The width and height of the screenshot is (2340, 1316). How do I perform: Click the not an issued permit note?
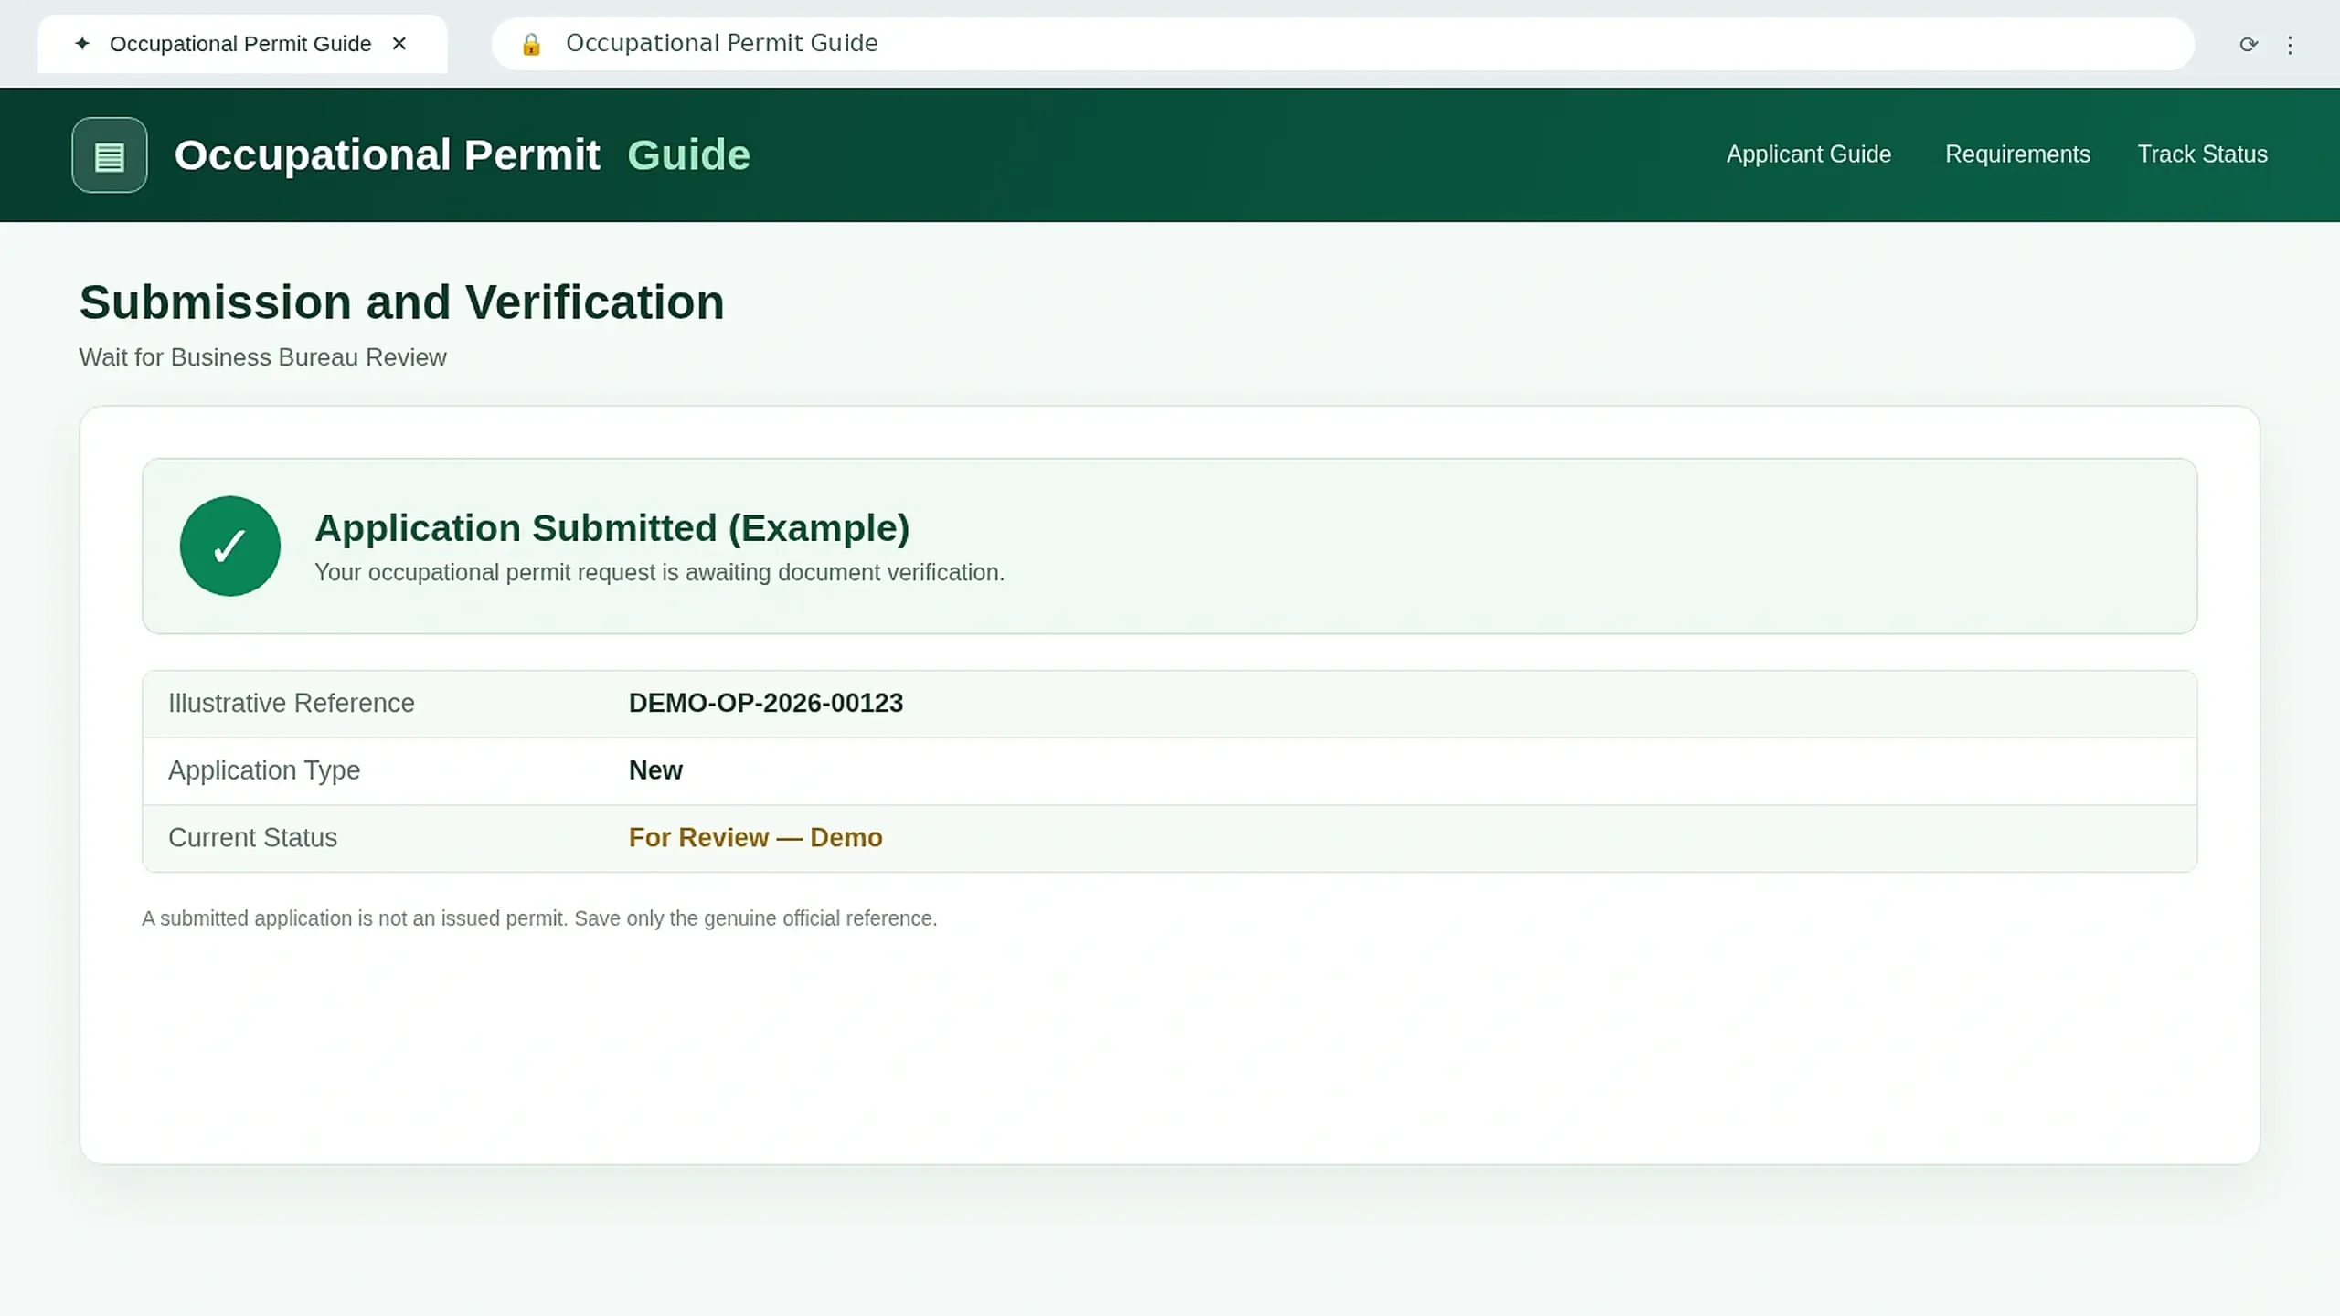pyautogui.click(x=539, y=918)
